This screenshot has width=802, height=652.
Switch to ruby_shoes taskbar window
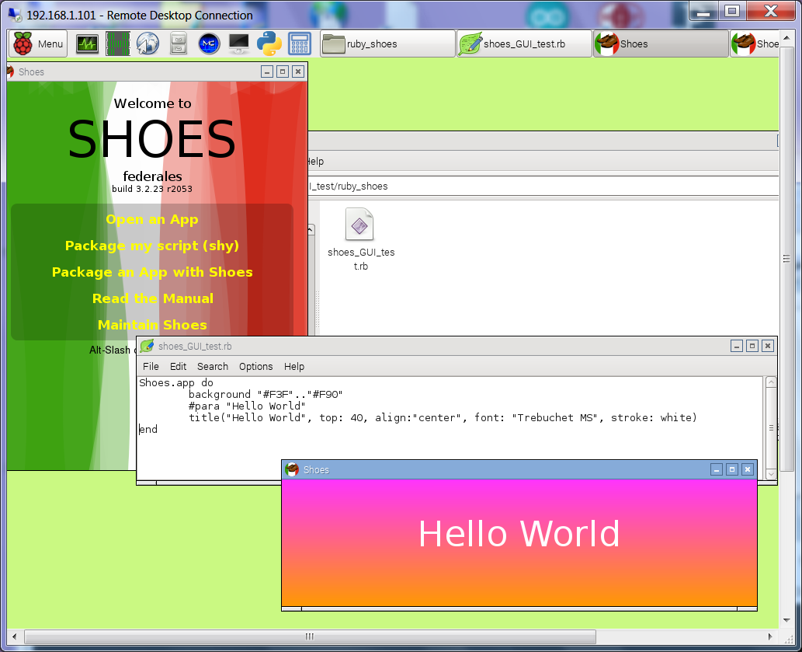(x=387, y=44)
